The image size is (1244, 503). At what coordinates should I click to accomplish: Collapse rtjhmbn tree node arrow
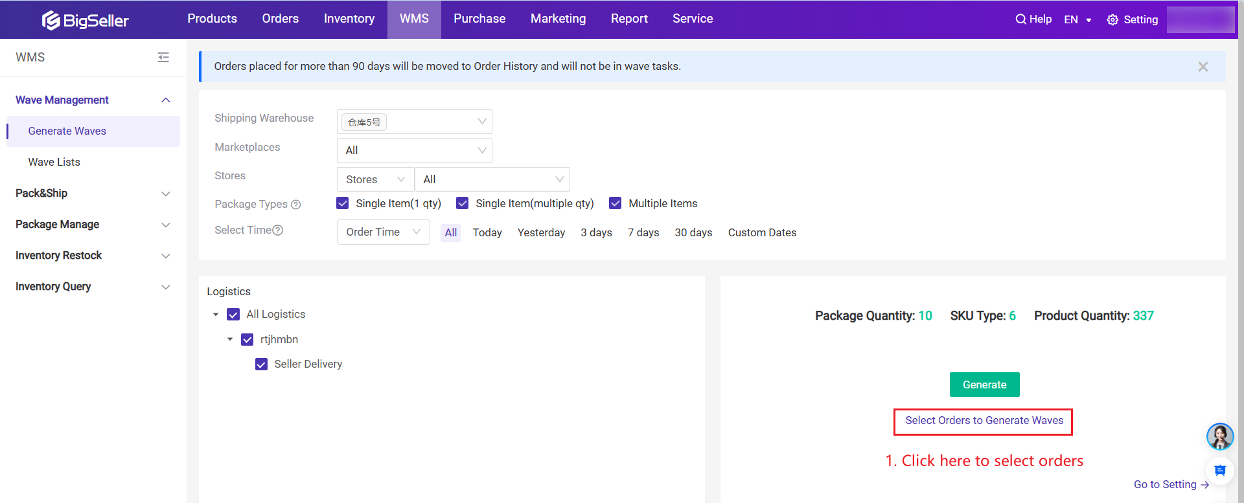tap(230, 339)
